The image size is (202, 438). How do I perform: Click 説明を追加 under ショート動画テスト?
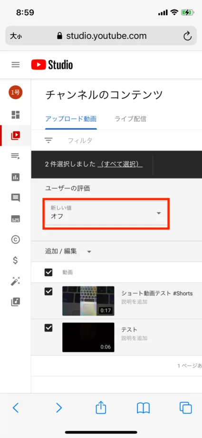134,302
